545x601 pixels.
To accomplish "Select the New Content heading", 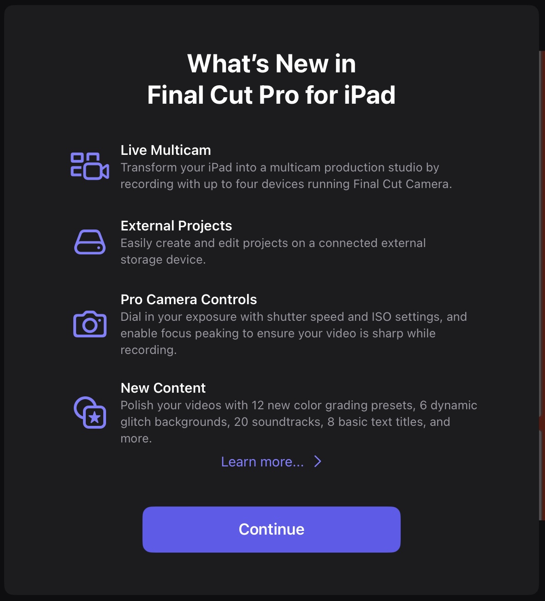I will coord(163,388).
